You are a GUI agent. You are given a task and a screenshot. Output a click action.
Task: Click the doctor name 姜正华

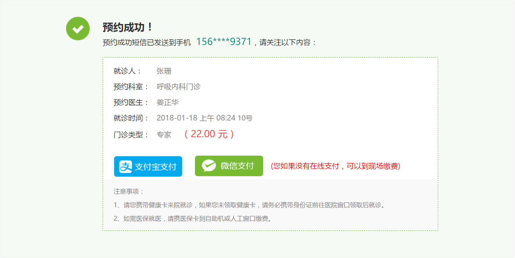click(x=168, y=102)
